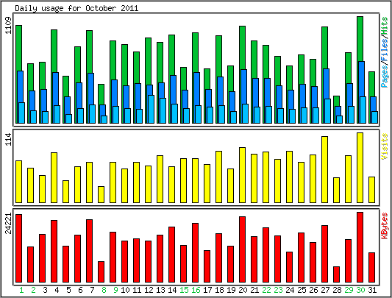Select the red KBytes bar for day 7
392x298 pixels.
[89, 251]
